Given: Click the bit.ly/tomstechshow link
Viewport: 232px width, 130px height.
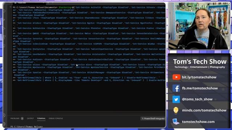Looking at the screenshot, I should [199, 77].
